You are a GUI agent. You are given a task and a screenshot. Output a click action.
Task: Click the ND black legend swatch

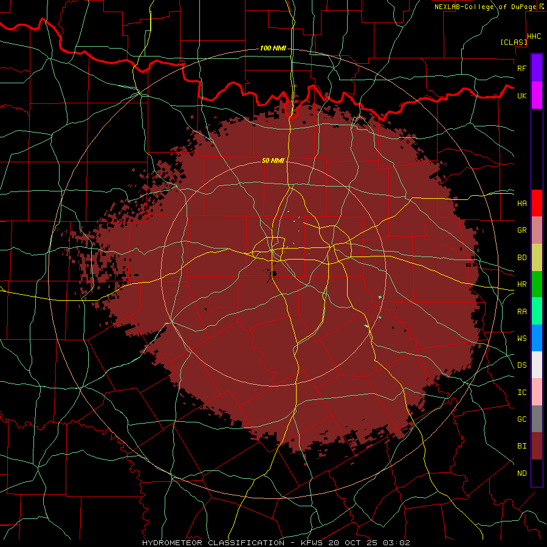click(x=537, y=473)
